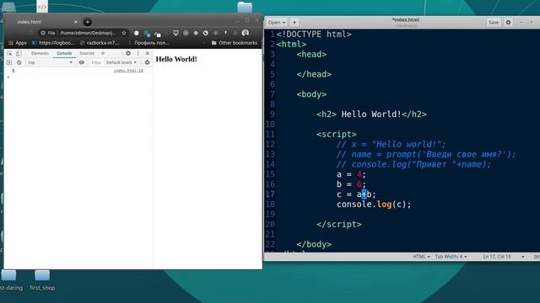Screen dimensions: 540x303
Task: Clear the console output
Action: (x=19, y=62)
